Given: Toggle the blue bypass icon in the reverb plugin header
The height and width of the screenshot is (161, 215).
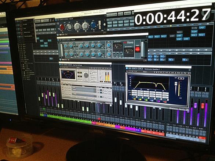Looking at the screenshot, I should (60, 65).
